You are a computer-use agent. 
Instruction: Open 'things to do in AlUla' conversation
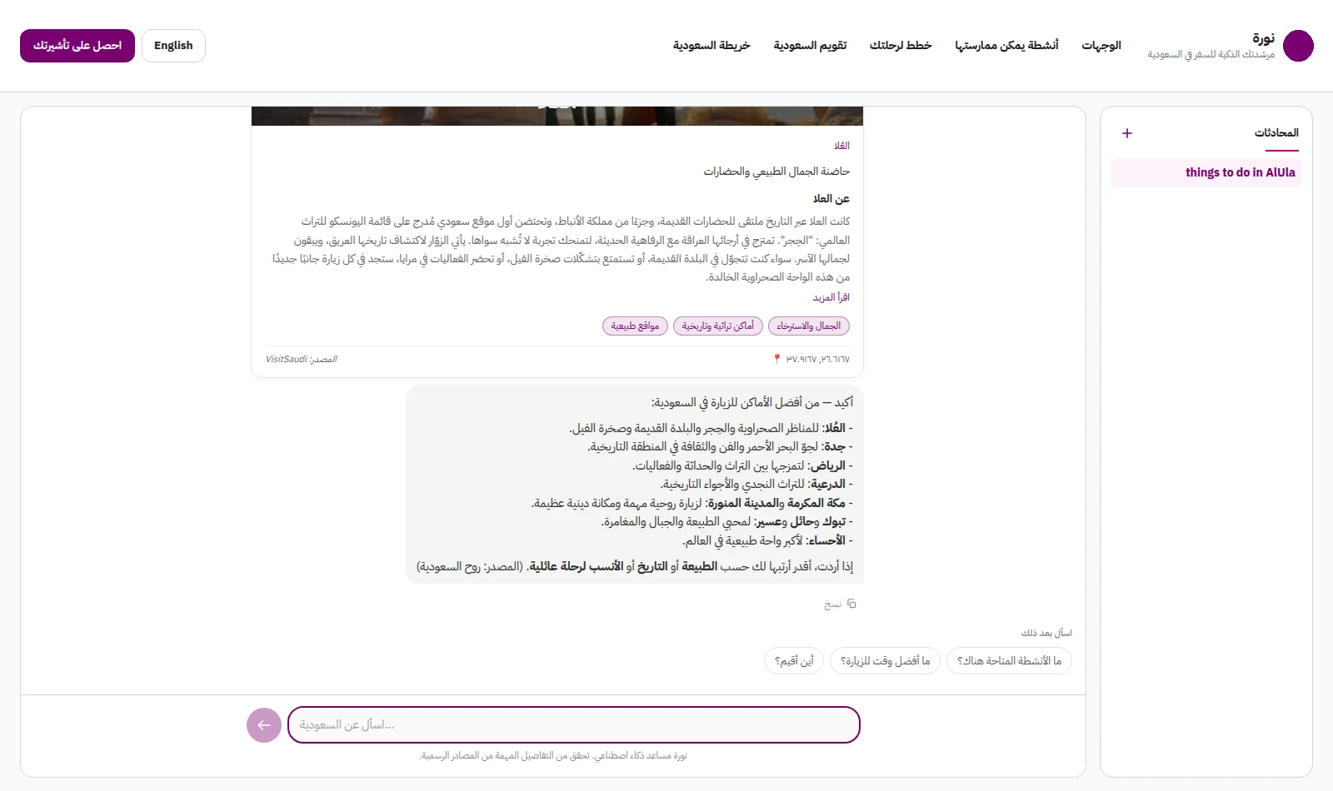(1206, 173)
